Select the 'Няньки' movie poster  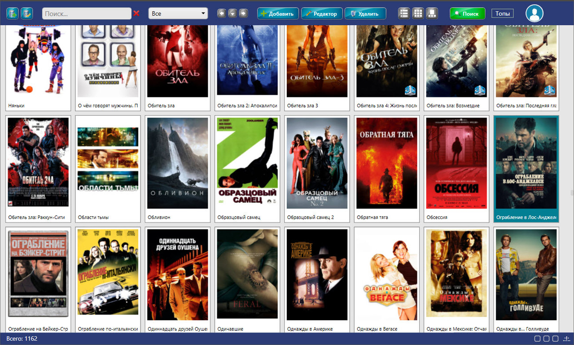[x=38, y=61]
